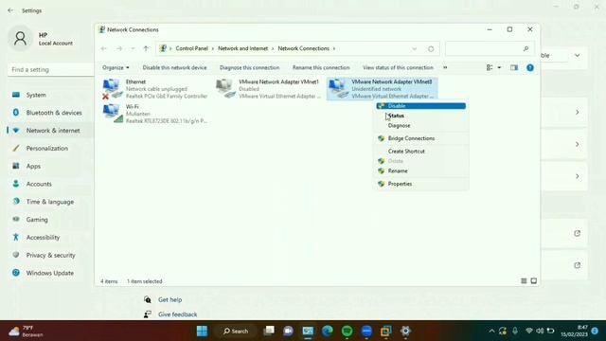Expand the toolbar overflow chevron
This screenshot has height=341, width=606.
click(x=445, y=67)
